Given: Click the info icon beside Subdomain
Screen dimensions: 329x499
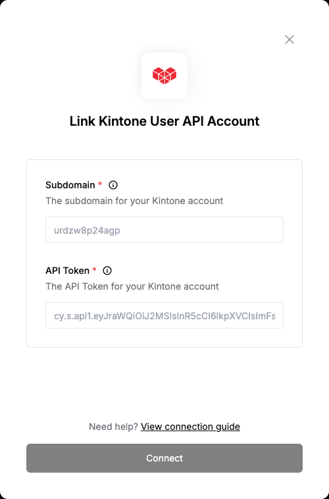Looking at the screenshot, I should [x=113, y=185].
